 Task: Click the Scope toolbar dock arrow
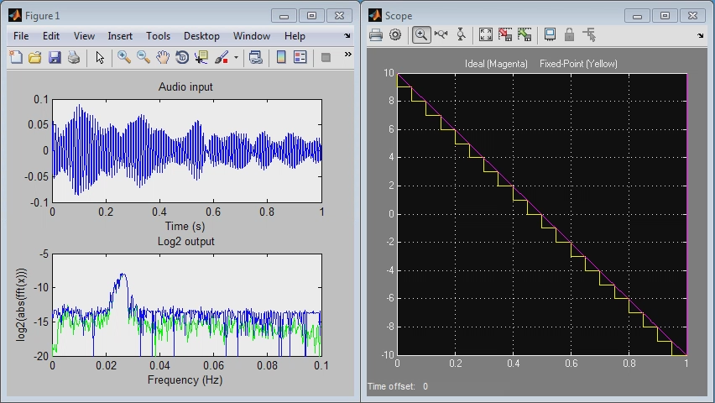coord(701,35)
